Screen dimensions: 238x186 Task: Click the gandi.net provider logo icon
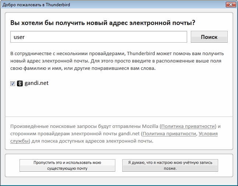[20, 83]
